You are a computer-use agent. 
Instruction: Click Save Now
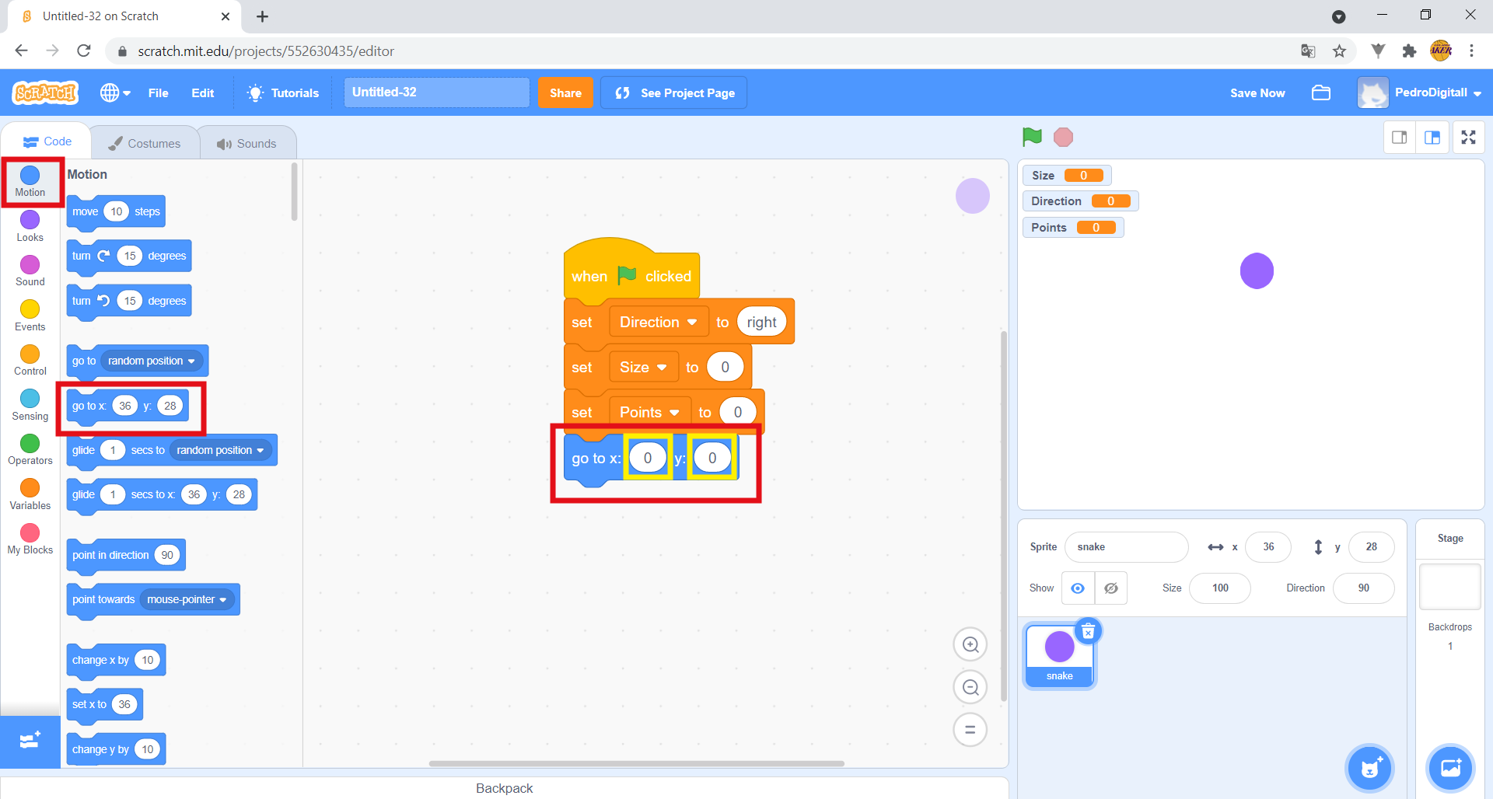click(1257, 92)
